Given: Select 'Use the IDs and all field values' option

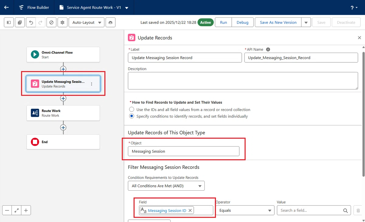Looking at the screenshot, I should 132,109.
